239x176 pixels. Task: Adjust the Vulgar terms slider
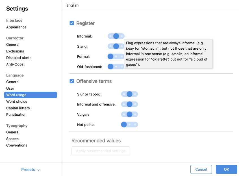tap(129, 115)
